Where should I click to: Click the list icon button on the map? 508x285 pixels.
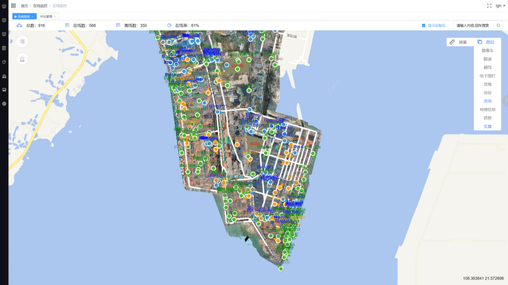[x=22, y=42]
